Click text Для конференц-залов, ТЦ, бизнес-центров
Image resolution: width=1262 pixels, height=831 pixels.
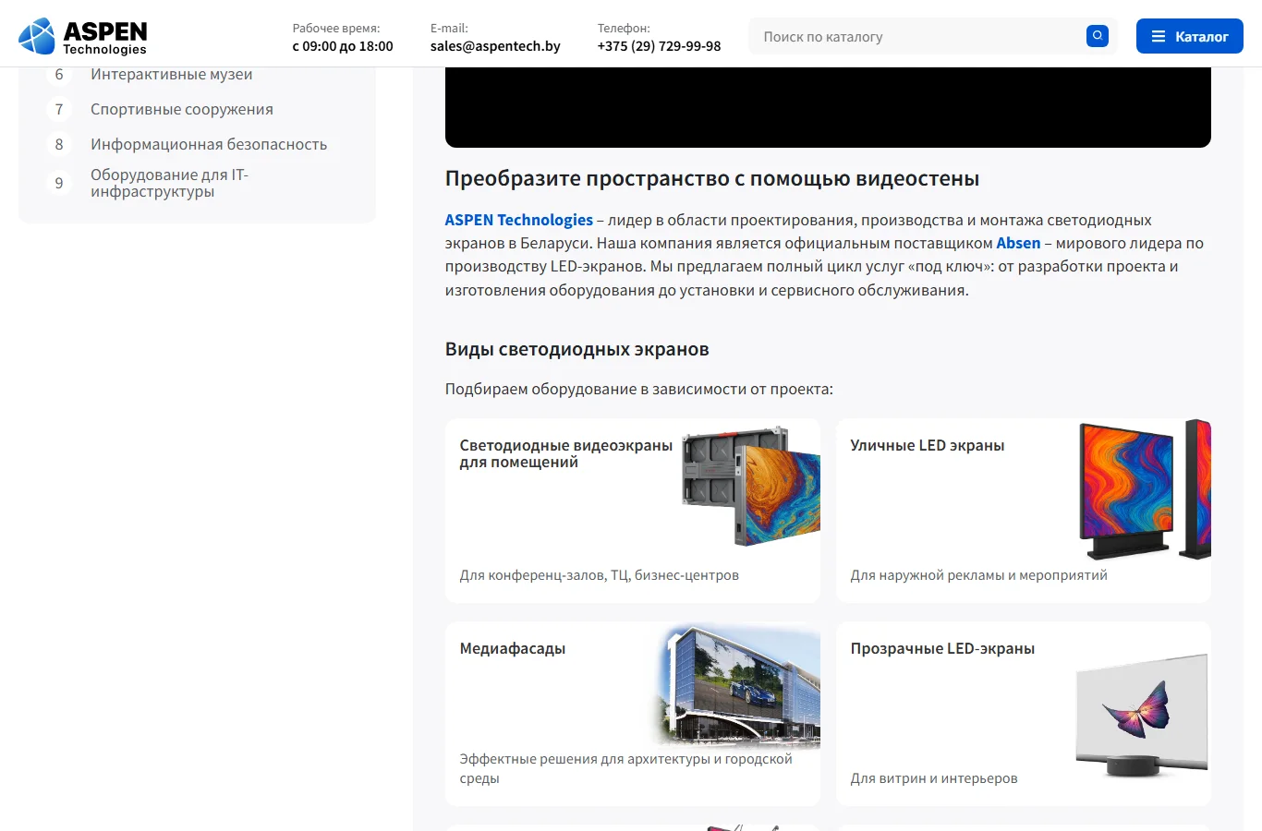(x=600, y=575)
